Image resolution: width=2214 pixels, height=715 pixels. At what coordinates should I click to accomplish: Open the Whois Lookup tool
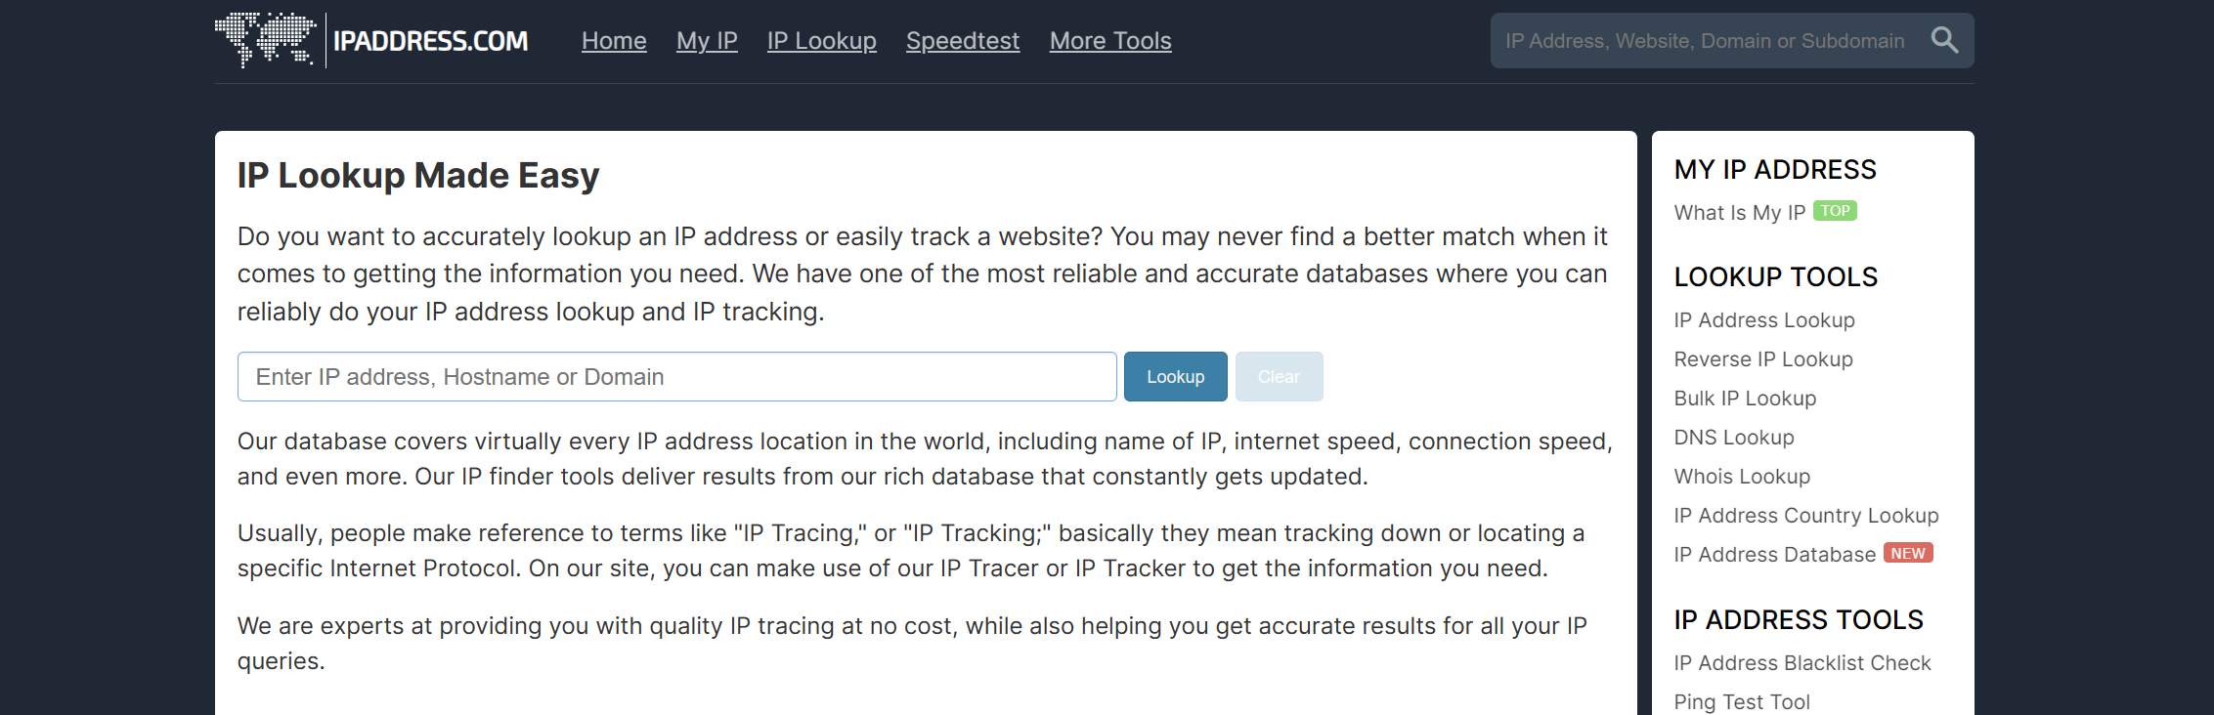[1741, 476]
